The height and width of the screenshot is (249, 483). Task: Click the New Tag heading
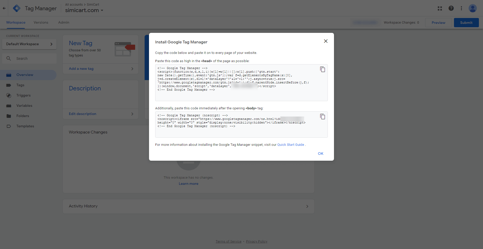[x=80, y=43]
